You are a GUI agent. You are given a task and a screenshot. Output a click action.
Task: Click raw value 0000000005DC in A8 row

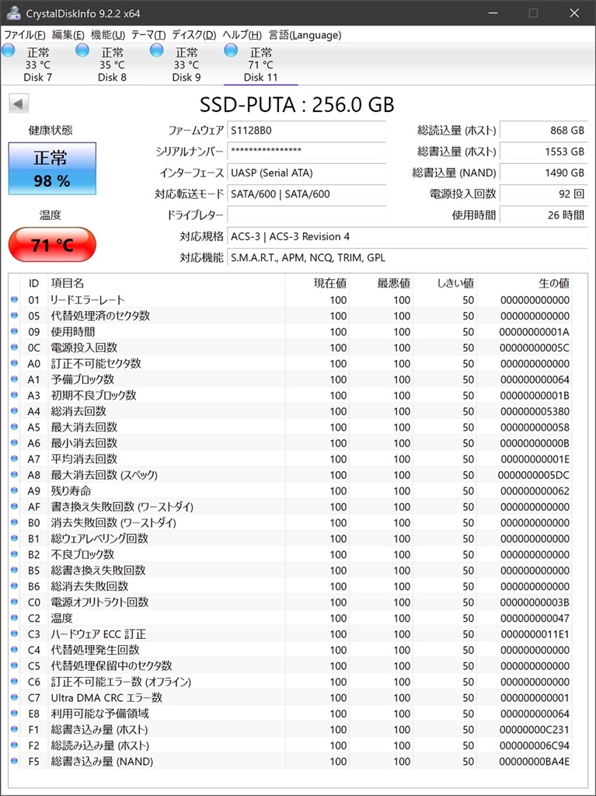coord(534,475)
